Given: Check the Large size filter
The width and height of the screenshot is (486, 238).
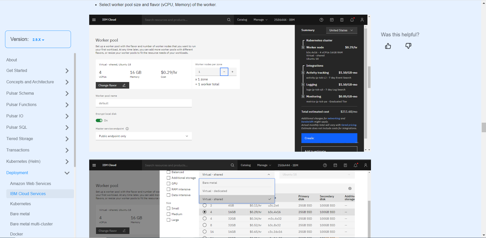Looking at the screenshot, I should (169, 220).
